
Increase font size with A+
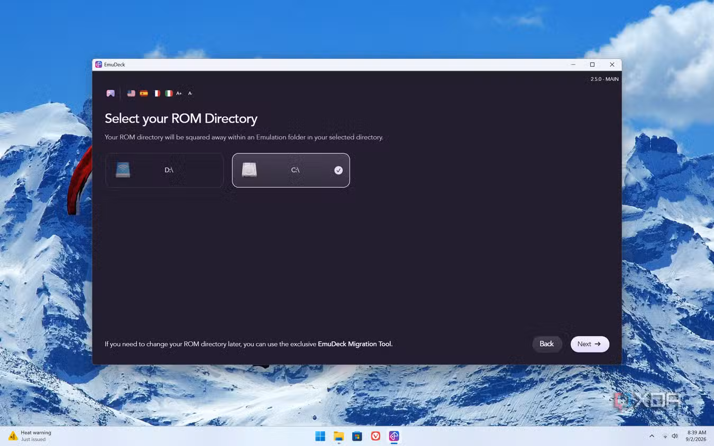point(179,93)
